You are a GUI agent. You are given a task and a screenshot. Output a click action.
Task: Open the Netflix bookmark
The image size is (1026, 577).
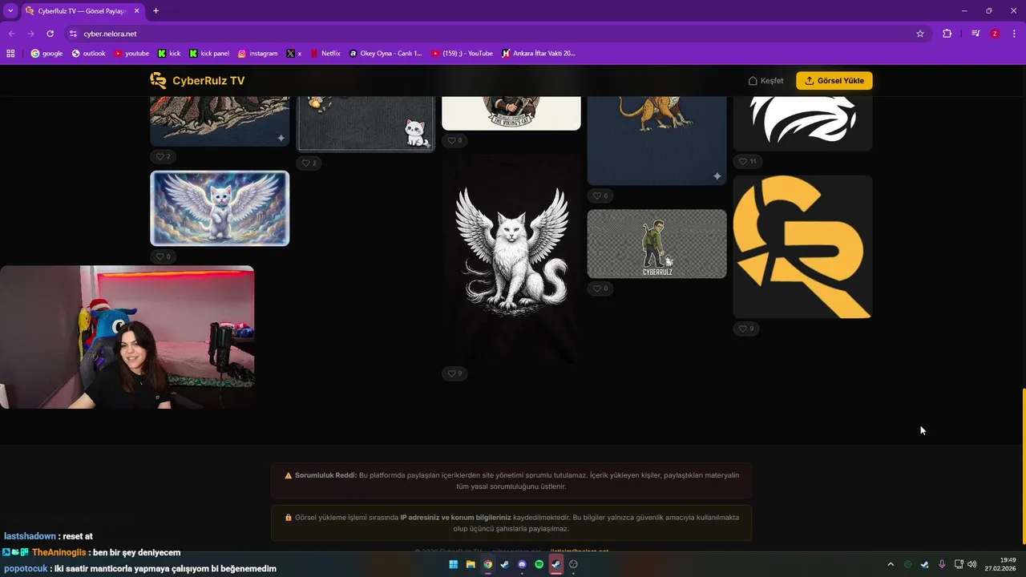coord(325,54)
